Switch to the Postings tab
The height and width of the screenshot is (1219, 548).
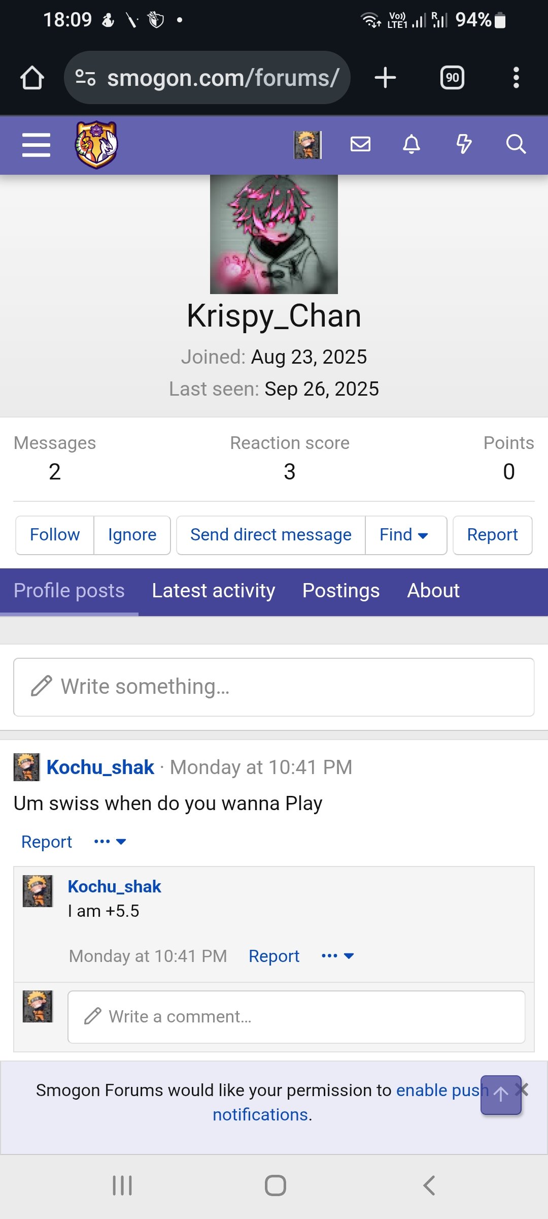click(x=341, y=591)
